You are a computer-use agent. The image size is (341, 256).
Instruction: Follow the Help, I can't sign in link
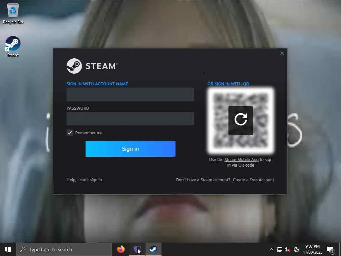pyautogui.click(x=84, y=180)
